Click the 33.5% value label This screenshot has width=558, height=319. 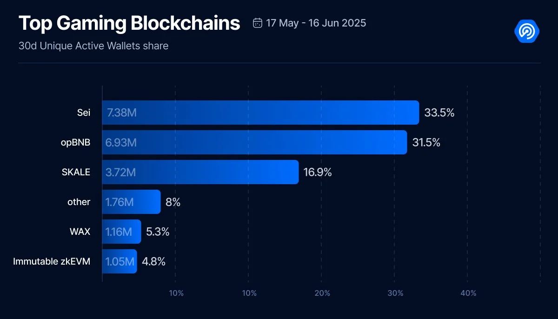coord(439,113)
